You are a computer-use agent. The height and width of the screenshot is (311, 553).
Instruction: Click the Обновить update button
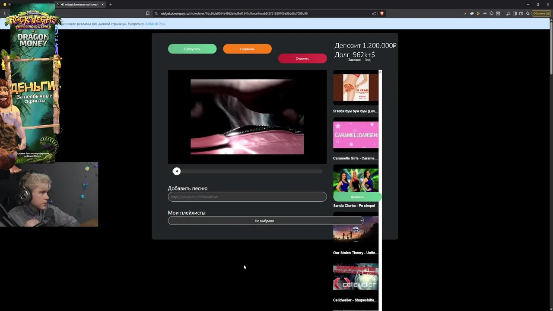pos(541,13)
